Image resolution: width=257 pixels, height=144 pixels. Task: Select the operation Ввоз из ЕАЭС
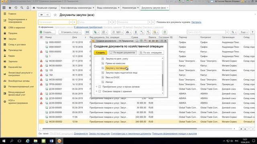[x=112, y=77]
